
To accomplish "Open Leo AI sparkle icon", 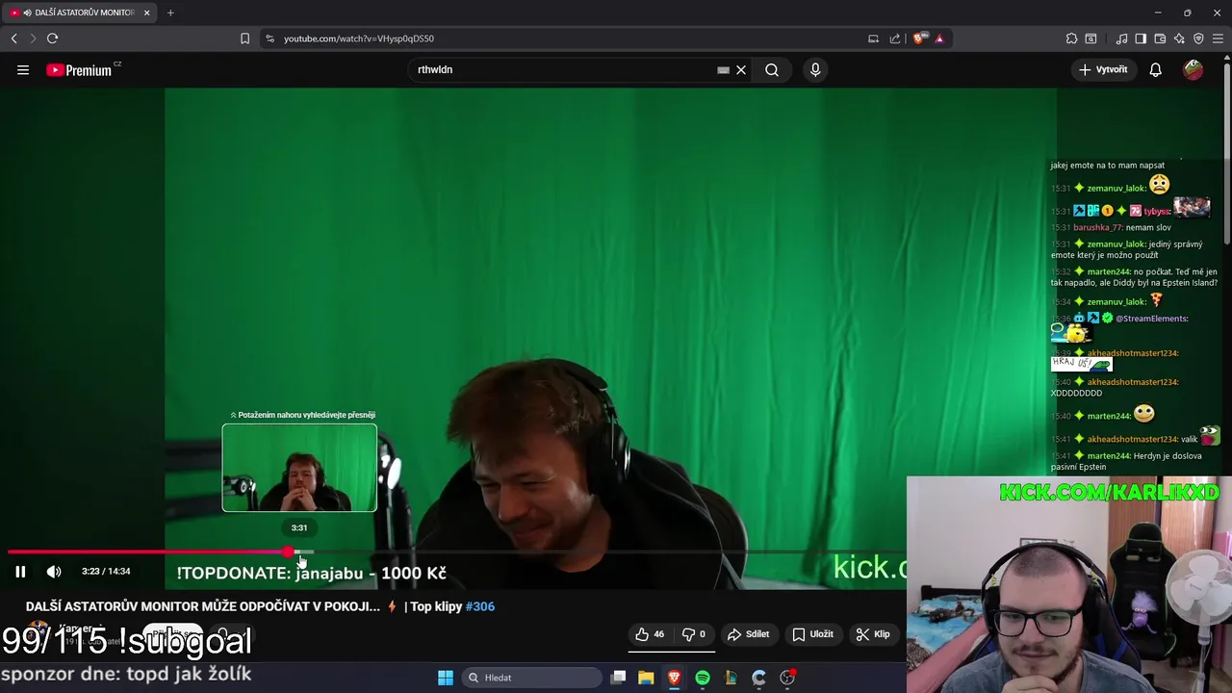I will (x=1179, y=38).
